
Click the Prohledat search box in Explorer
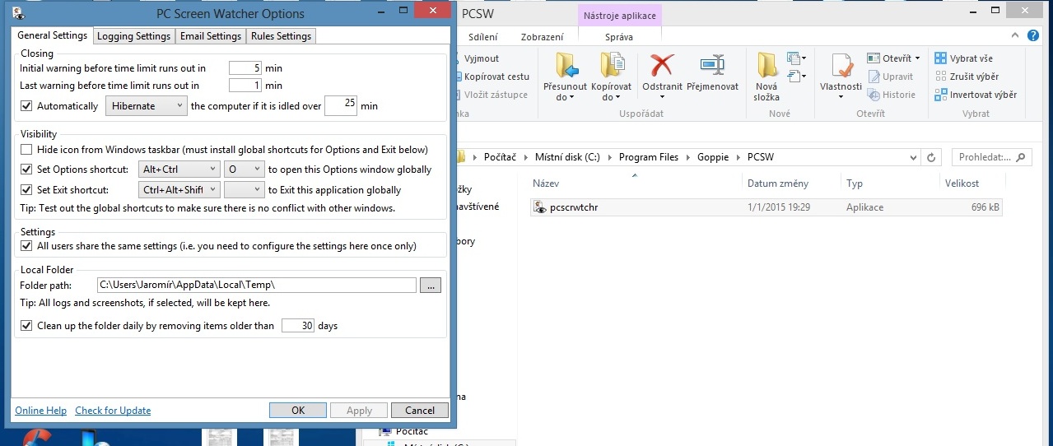pyautogui.click(x=991, y=157)
